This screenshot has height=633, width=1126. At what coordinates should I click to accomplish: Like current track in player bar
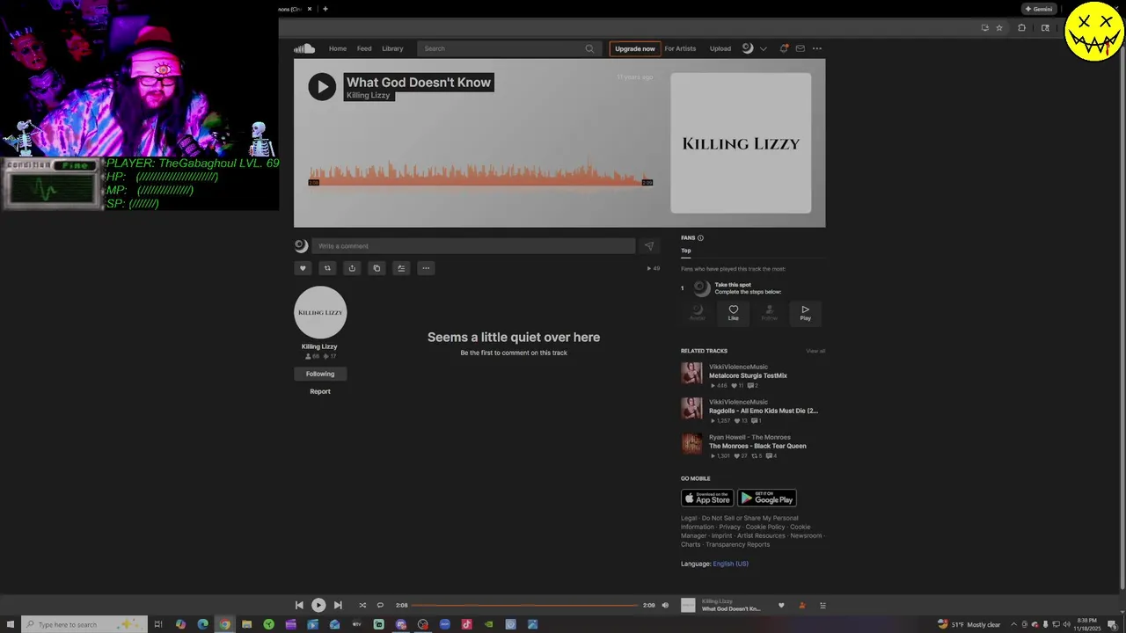(x=781, y=605)
